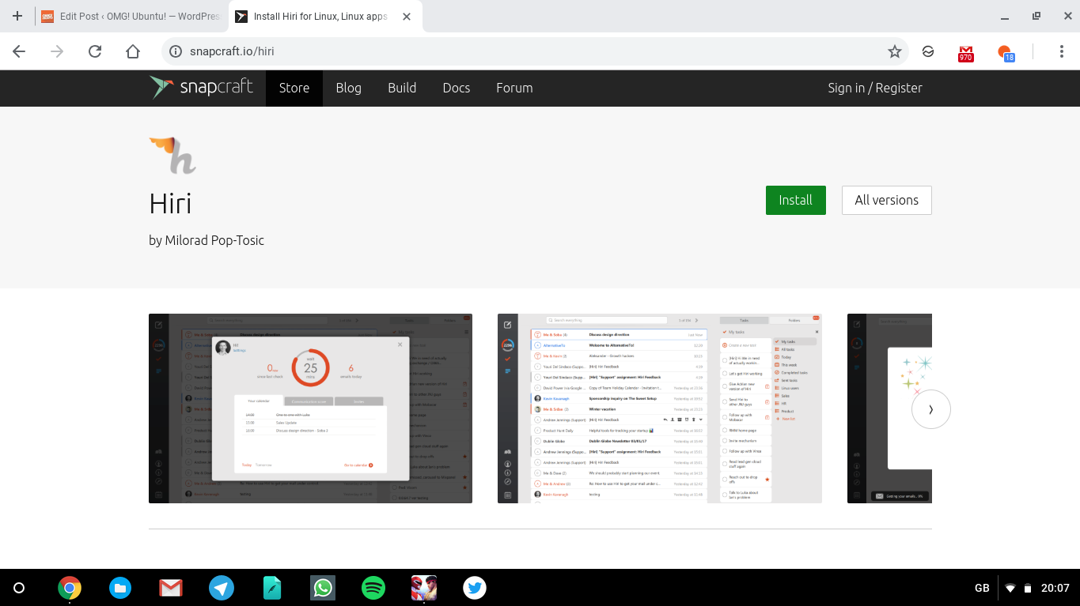Launch Gmail from the shelf
Screen dimensions: 1080x606
pyautogui.click(x=171, y=588)
